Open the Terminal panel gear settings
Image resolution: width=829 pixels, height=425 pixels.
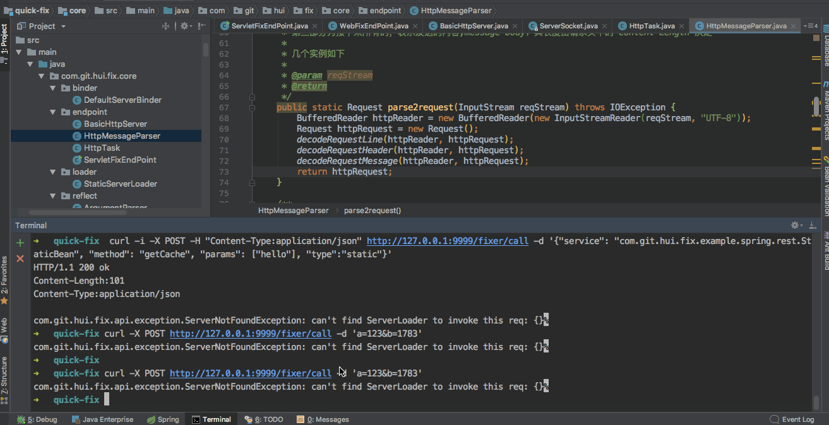pyautogui.click(x=797, y=225)
